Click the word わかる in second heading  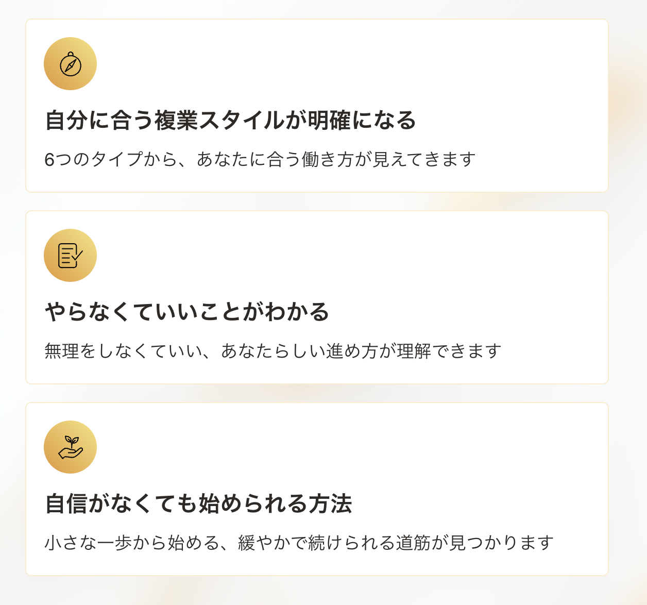tap(297, 312)
